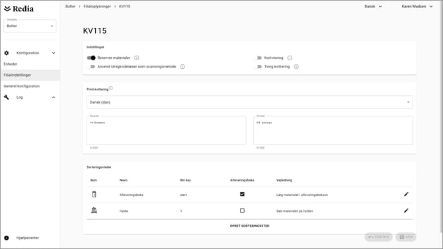The image size is (443, 249).
Task: Click the Konfiguration gear icon
Action: [x=7, y=53]
